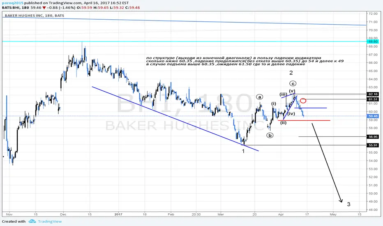Screen dimensions: 383x226
Task: Click the (v) wave label
Action: coord(292,91)
